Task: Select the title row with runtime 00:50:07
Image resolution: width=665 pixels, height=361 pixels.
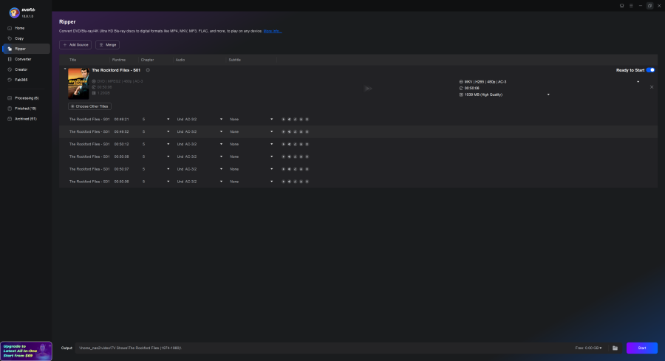Action: click(x=358, y=169)
